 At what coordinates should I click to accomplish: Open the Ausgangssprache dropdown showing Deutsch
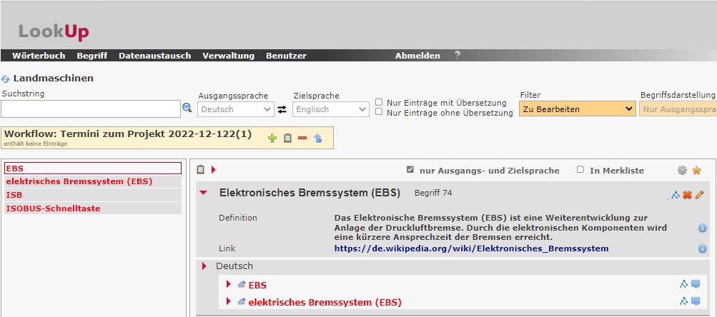click(237, 109)
